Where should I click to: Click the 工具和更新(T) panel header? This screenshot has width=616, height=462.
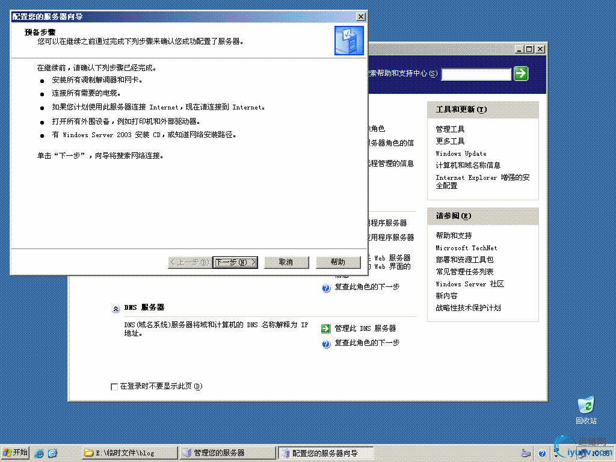[x=483, y=109]
